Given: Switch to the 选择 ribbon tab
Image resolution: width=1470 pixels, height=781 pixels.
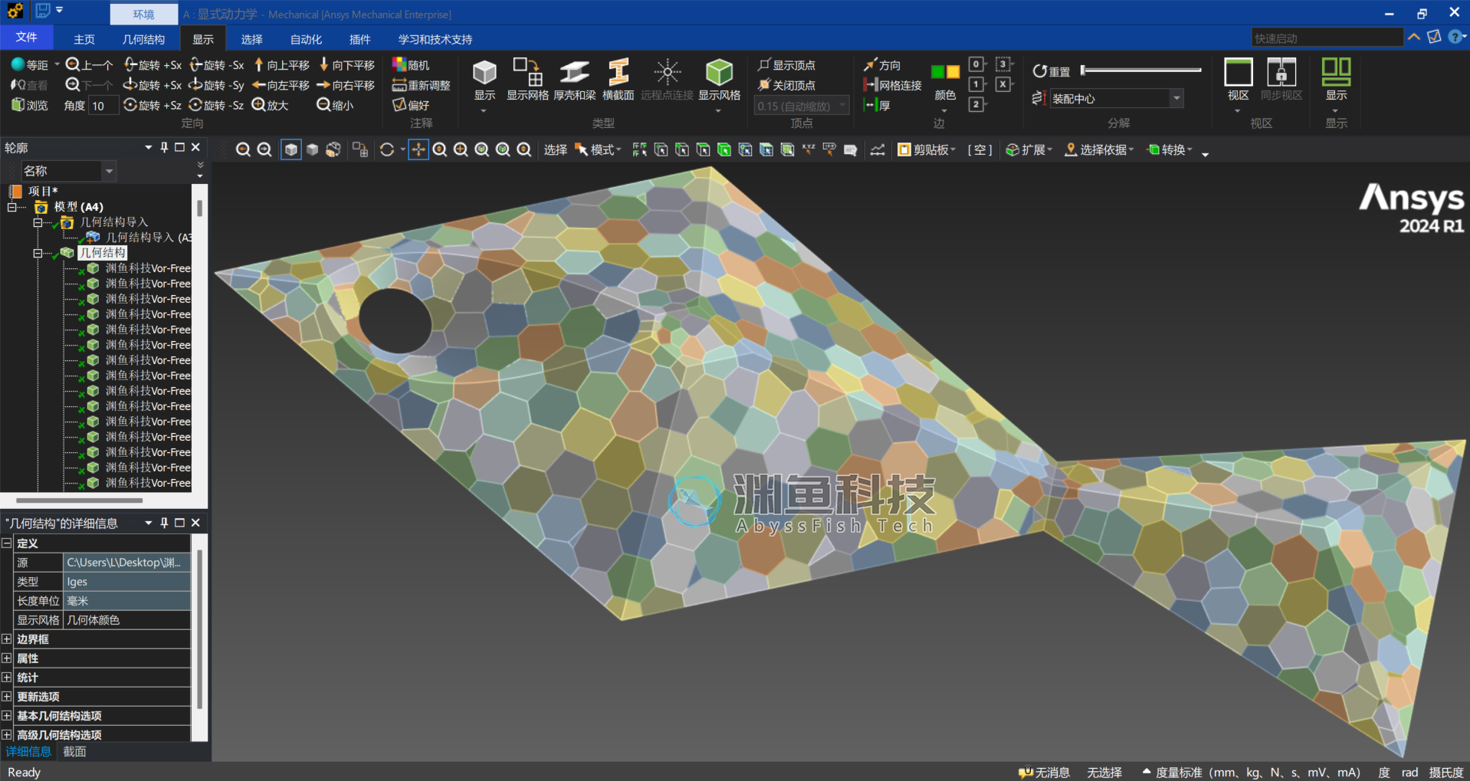Looking at the screenshot, I should point(251,39).
